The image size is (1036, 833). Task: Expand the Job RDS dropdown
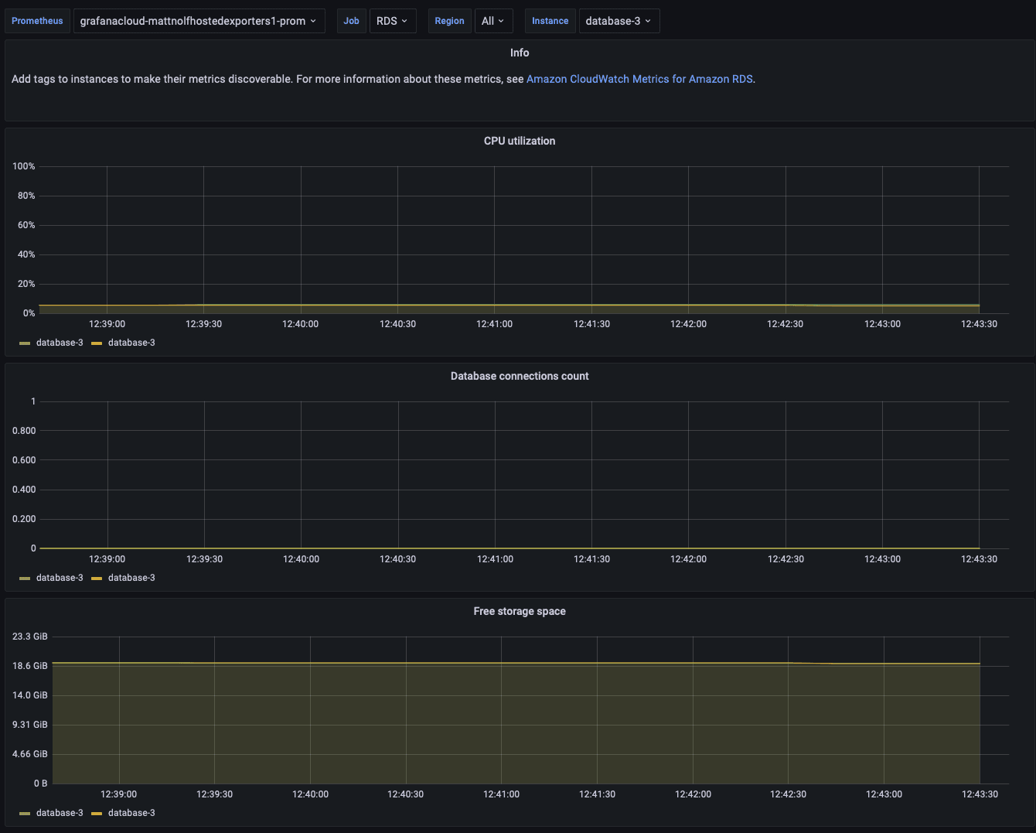[392, 21]
